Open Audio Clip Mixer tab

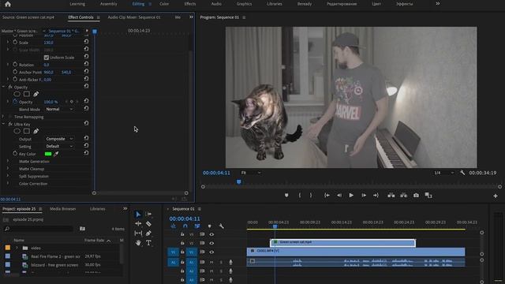pyautogui.click(x=134, y=17)
